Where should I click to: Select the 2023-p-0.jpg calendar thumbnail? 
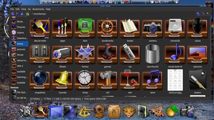175,80
